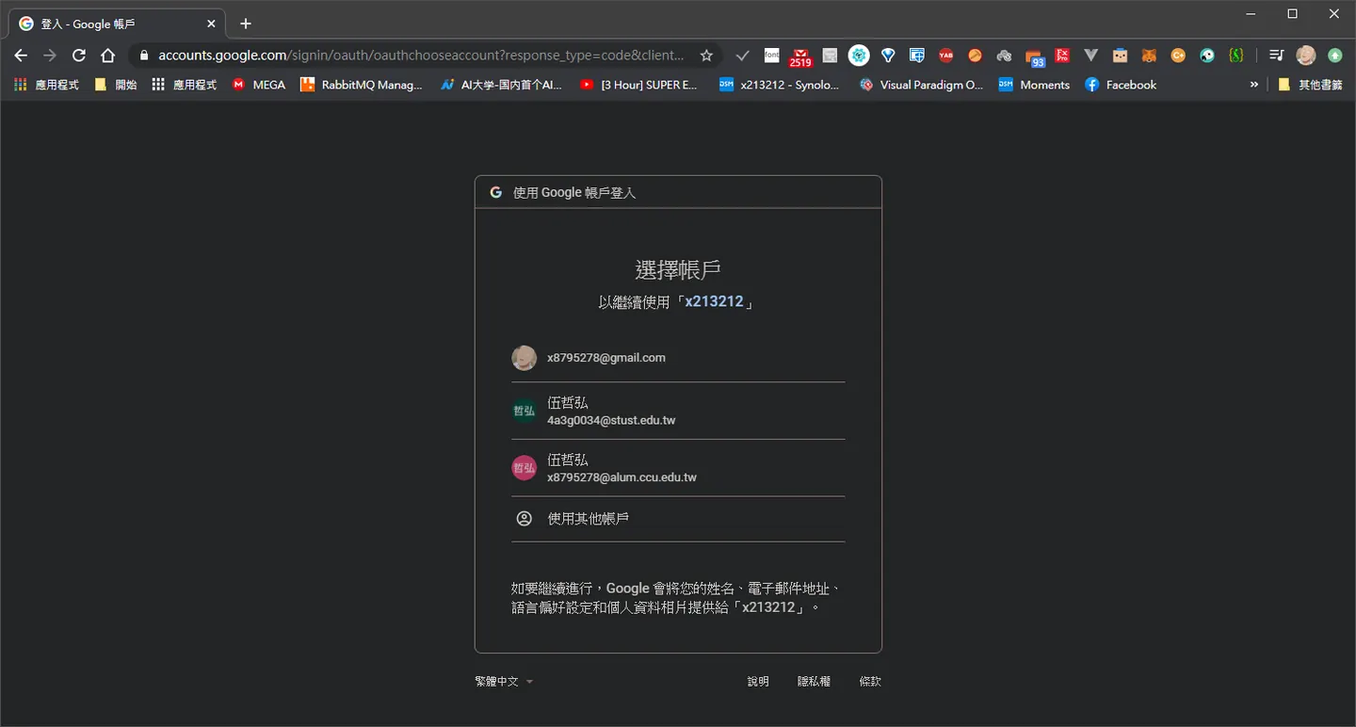
Task: Open the 繁體中文 language dropdown
Action: pyautogui.click(x=504, y=681)
